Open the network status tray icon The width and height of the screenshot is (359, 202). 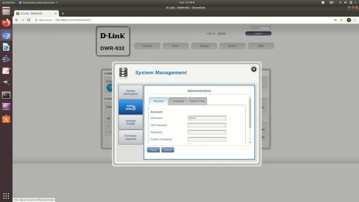340,2
